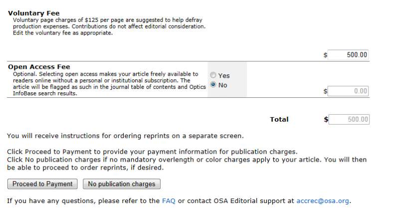Click the dollar sign beside Total field
Screen dimensions: 399x209
pyautogui.click(x=326, y=120)
